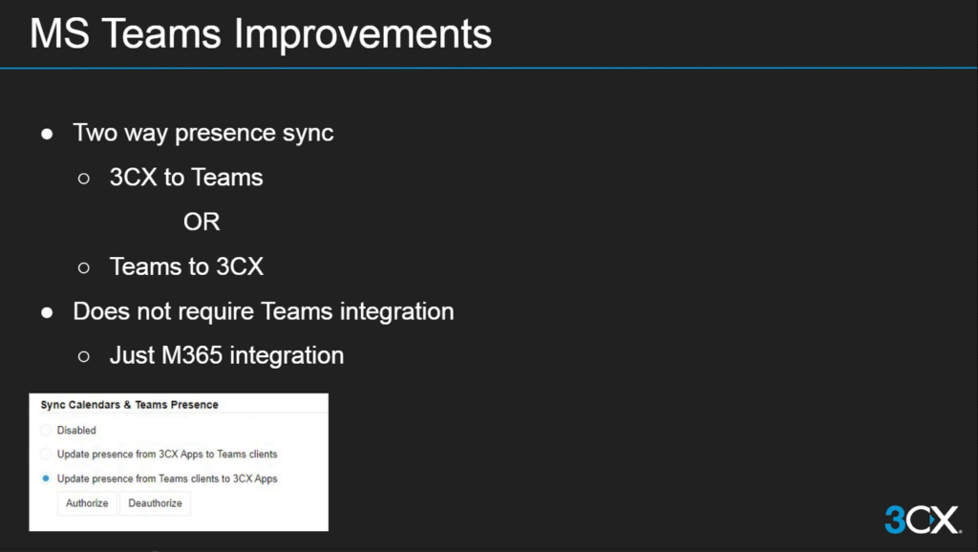The width and height of the screenshot is (978, 552).
Task: Click the MS Teams Improvements title
Action: click(x=261, y=33)
